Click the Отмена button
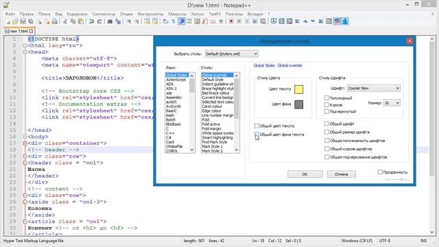439x247 pixels. 342,174
